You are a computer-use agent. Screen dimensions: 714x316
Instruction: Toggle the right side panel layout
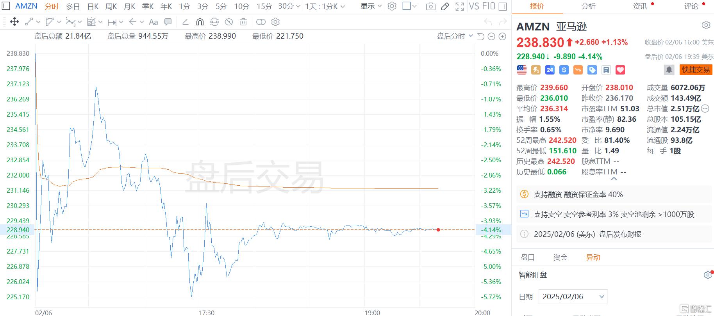503,6
